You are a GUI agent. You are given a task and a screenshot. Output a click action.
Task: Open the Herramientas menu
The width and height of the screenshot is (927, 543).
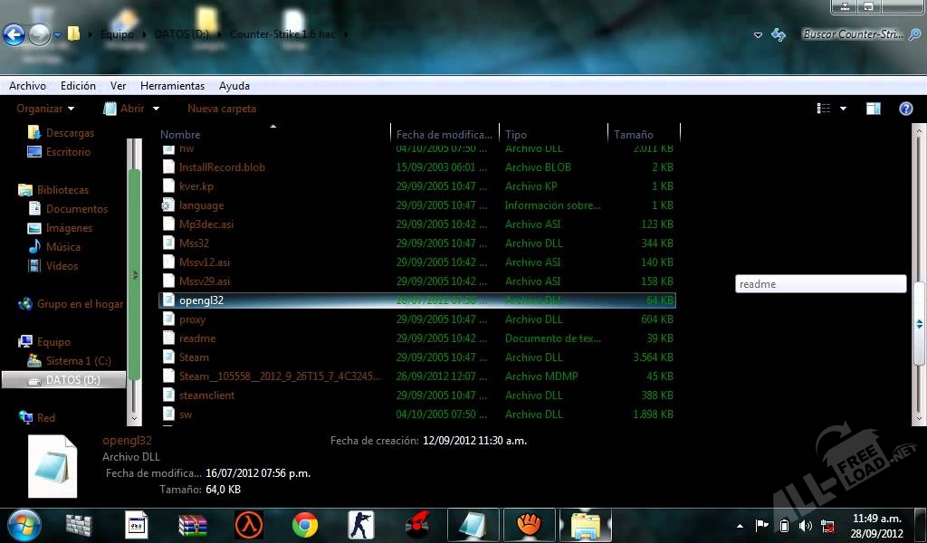172,86
